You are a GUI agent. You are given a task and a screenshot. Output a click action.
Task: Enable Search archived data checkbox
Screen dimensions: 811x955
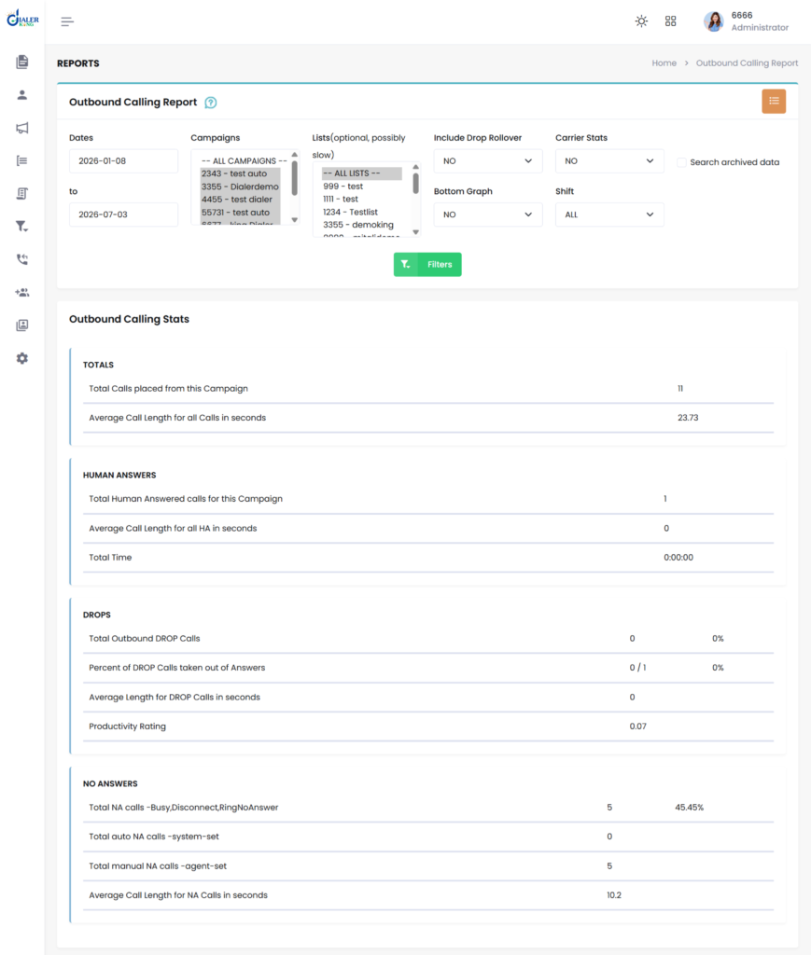(681, 162)
